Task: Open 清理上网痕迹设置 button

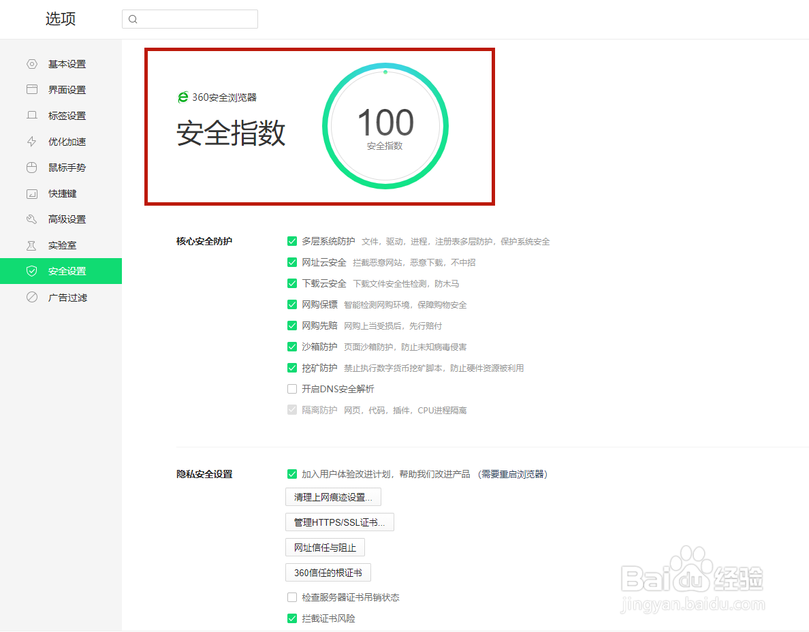Action: pyautogui.click(x=333, y=497)
